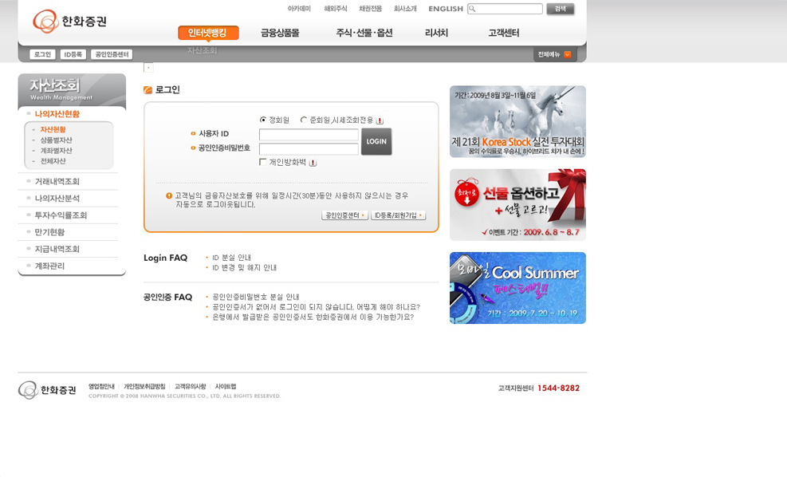The height and width of the screenshot is (477, 787).
Task: Open the 리서치 main menu
Action: point(436,34)
